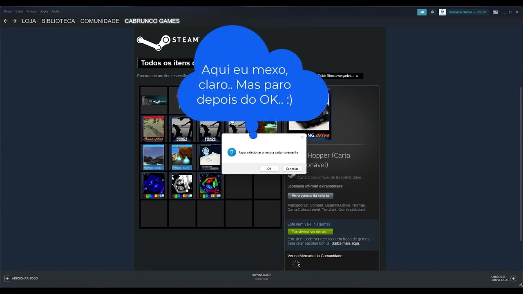This screenshot has height=294, width=523.
Task: Click the Japanese off-road extraordinaire description
Action: [315, 186]
